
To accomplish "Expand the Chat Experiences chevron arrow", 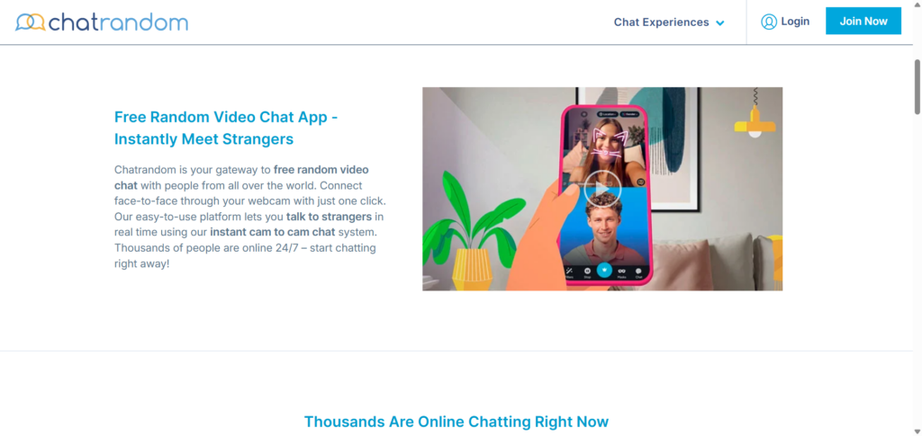I will coord(719,22).
